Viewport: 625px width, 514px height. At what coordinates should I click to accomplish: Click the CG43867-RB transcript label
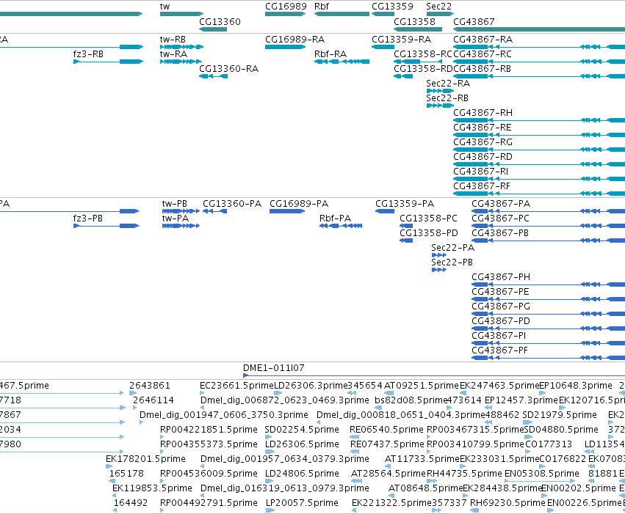pyautogui.click(x=483, y=69)
